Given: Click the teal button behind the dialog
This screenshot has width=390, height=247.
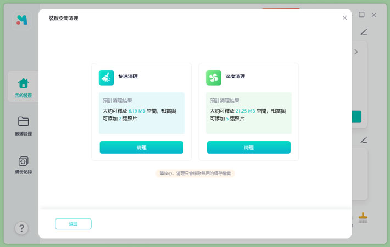Looking at the screenshot, I should tap(356, 117).
